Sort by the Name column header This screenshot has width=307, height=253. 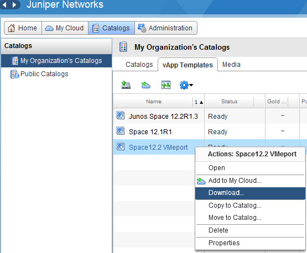point(154,102)
